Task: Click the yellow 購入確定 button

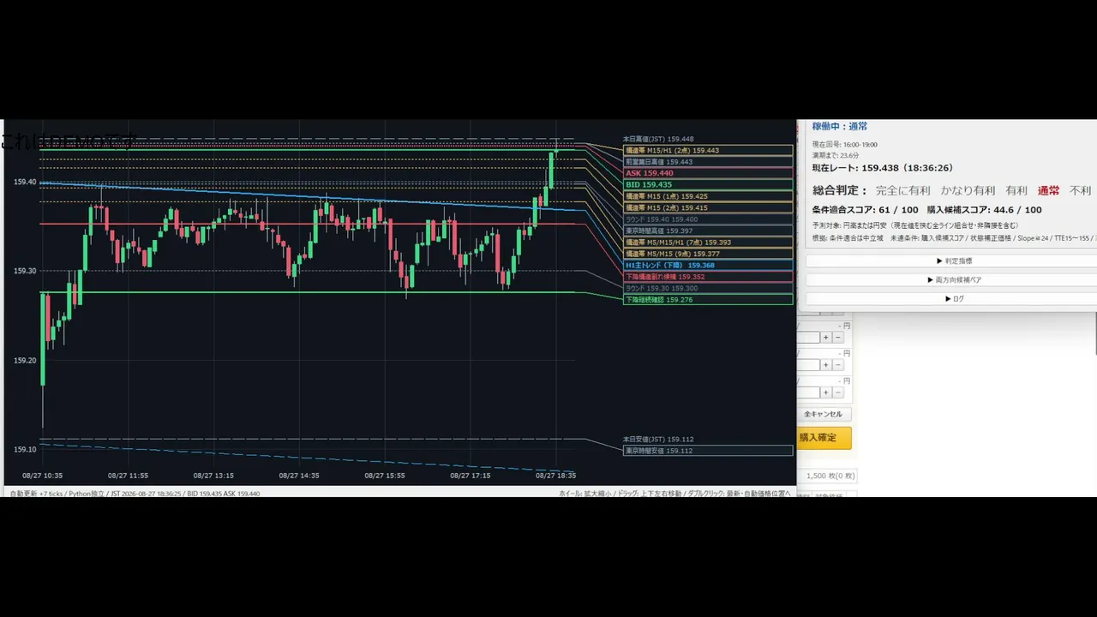Action: [x=824, y=438]
